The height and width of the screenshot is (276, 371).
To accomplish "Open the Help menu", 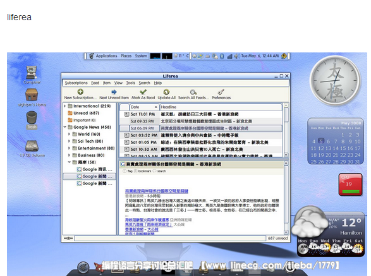I will coord(158,83).
